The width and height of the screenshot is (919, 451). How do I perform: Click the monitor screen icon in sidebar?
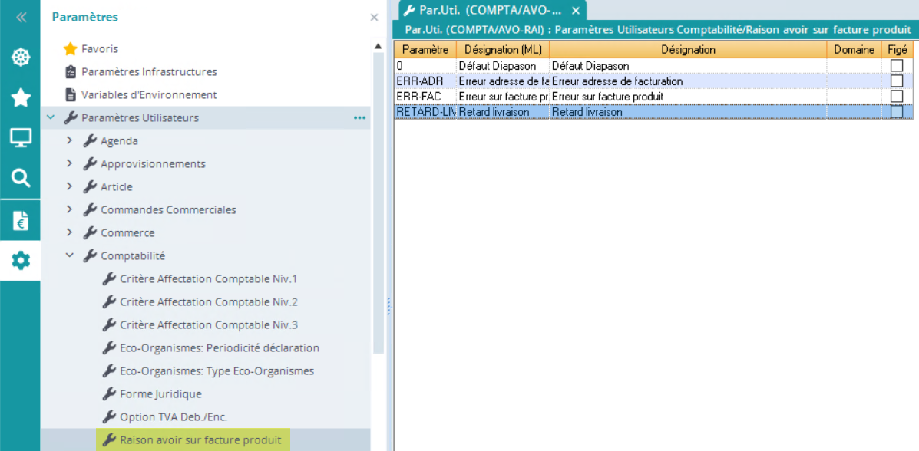pos(21,138)
